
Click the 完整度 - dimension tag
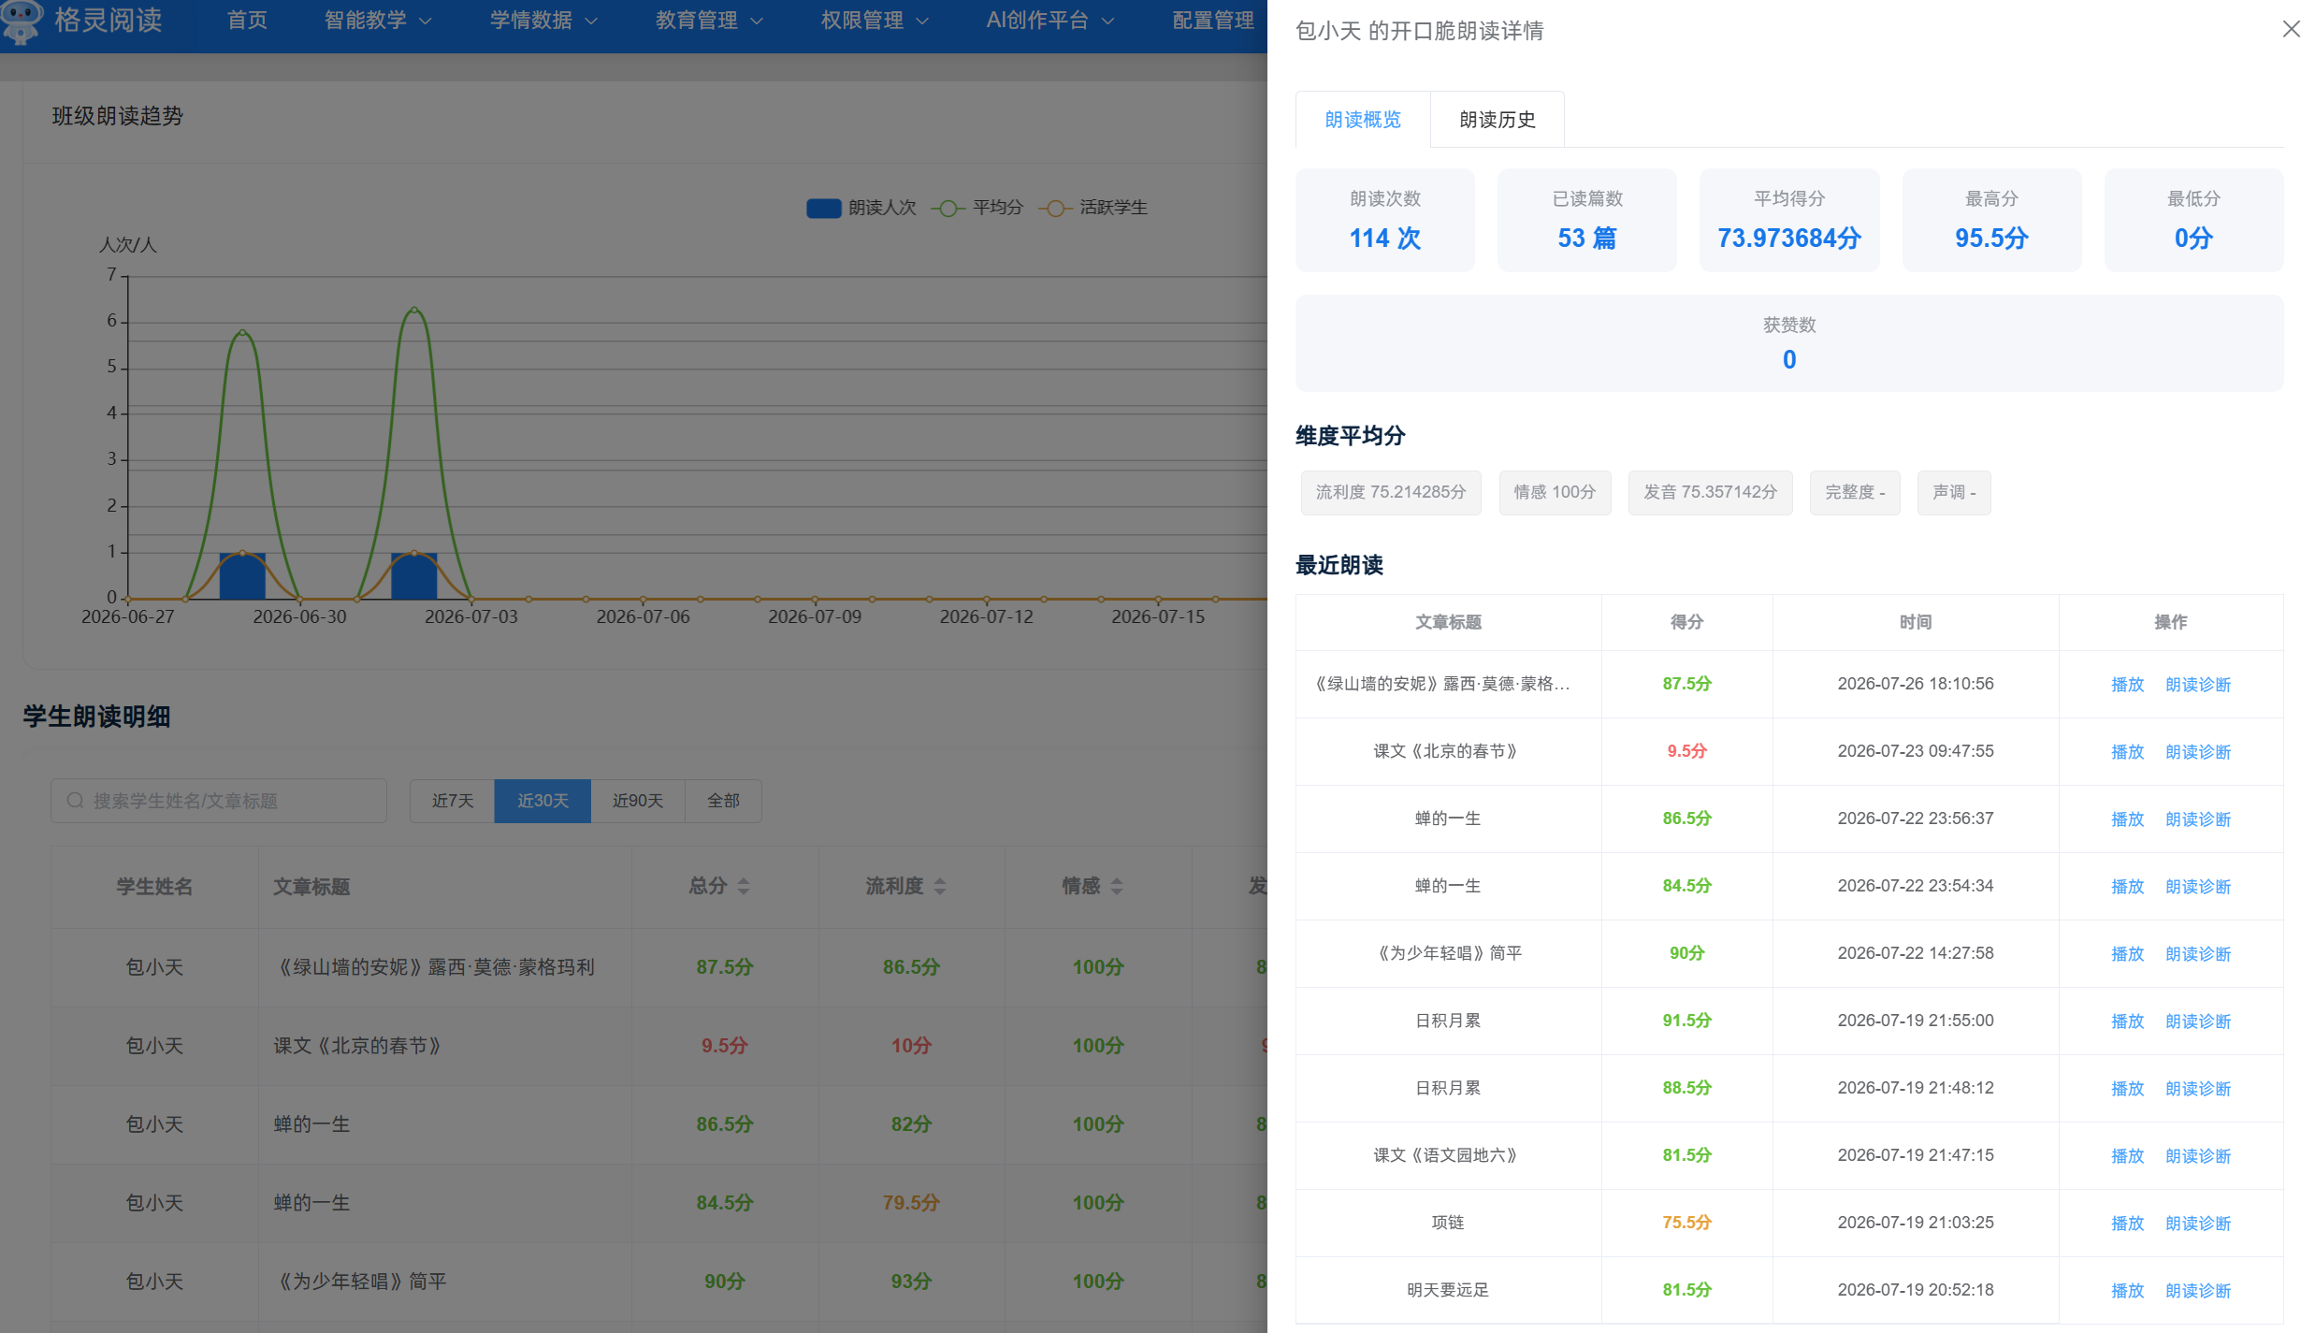coord(1855,492)
